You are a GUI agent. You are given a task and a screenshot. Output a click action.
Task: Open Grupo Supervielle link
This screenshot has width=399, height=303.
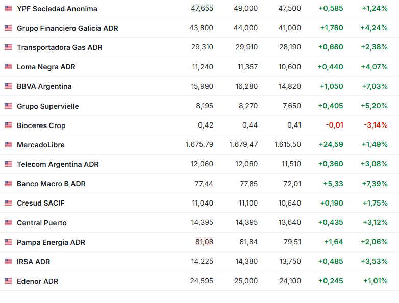tap(48, 106)
